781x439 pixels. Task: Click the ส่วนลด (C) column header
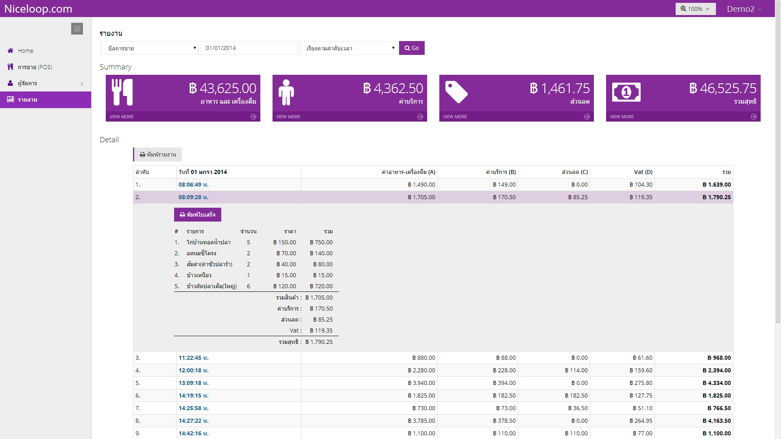click(575, 172)
